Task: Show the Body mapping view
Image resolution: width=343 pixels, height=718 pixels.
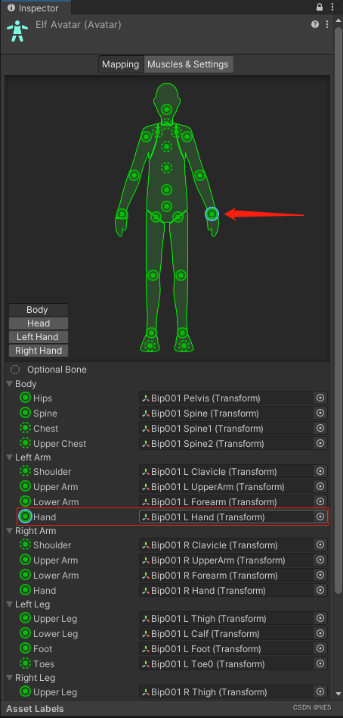Action: point(38,310)
